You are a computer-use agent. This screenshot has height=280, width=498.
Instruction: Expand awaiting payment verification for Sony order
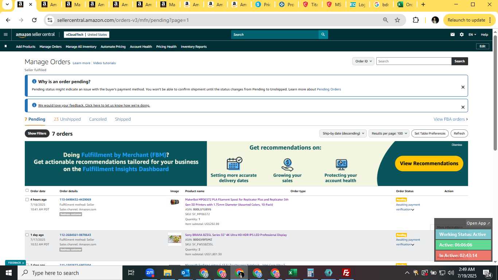[x=413, y=245]
